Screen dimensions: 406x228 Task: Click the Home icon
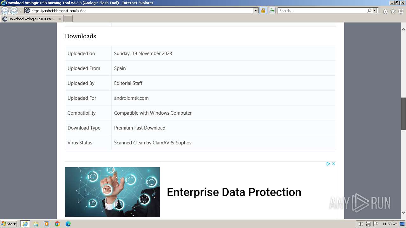pyautogui.click(x=385, y=11)
